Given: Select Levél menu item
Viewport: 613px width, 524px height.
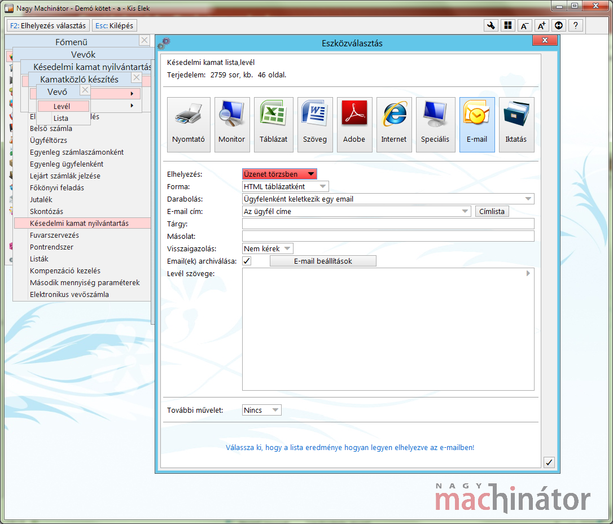Looking at the screenshot, I should 63,106.
